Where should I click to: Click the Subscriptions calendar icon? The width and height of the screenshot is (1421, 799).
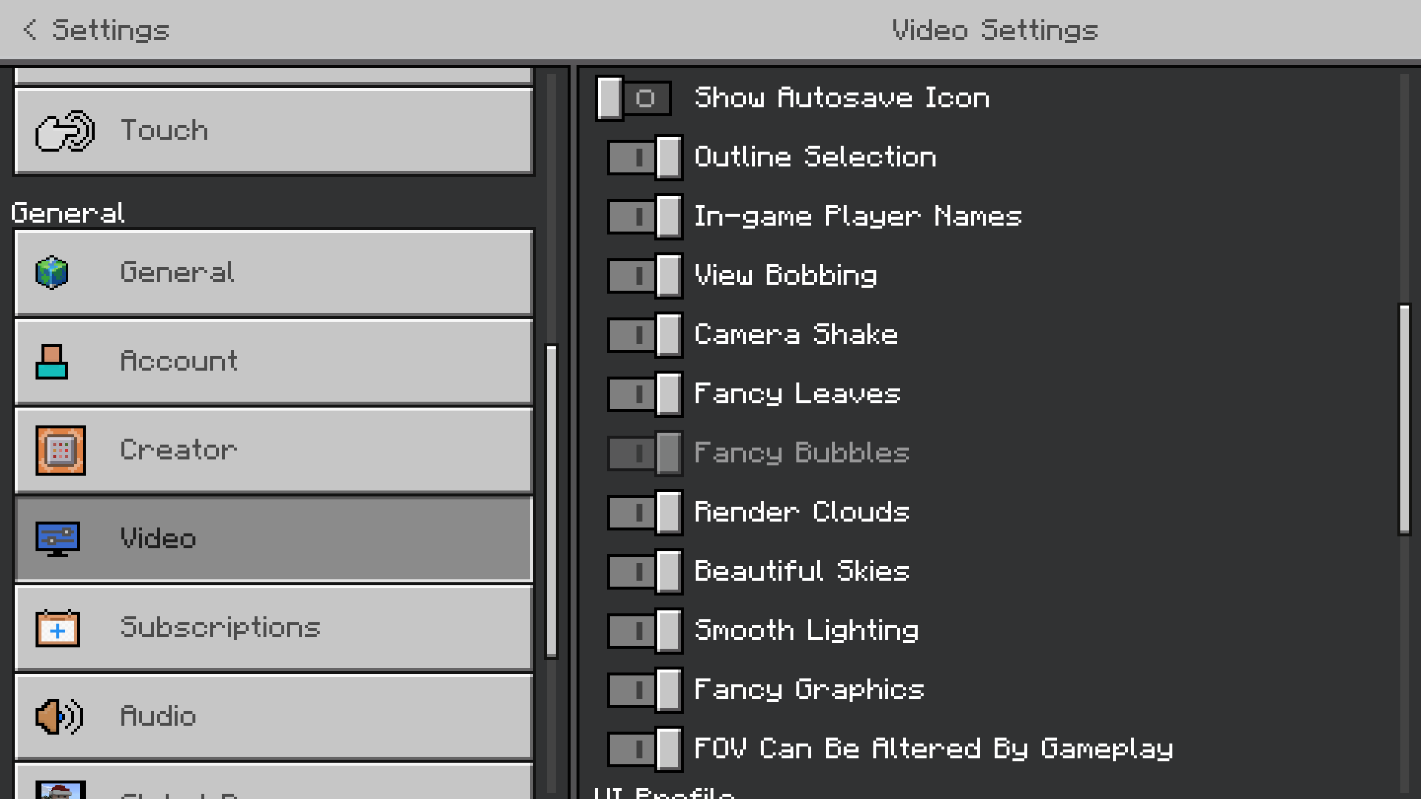[58, 628]
